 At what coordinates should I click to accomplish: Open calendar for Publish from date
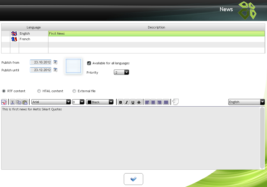point(55,62)
